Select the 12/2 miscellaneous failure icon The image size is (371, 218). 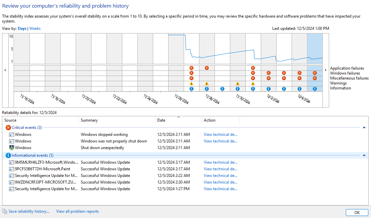coord(269,78)
